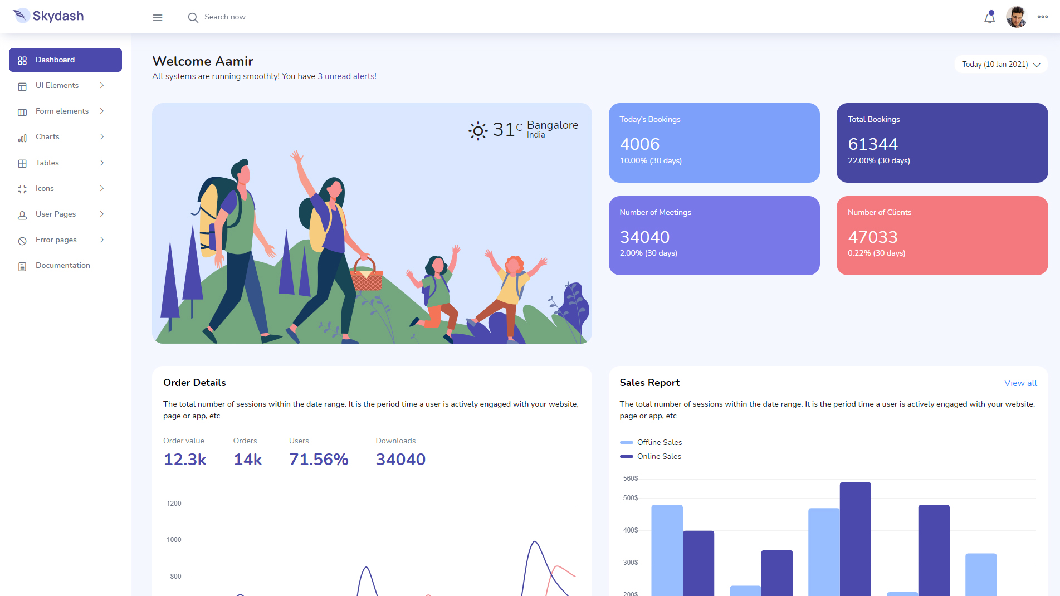Click the User Pages person icon
This screenshot has width=1060, height=596.
[22, 215]
